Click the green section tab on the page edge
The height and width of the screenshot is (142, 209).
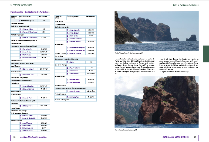(206, 51)
